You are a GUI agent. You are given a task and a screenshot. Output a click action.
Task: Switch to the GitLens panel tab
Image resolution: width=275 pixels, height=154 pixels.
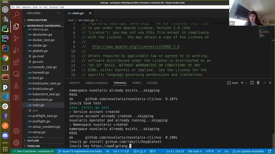point(152,83)
